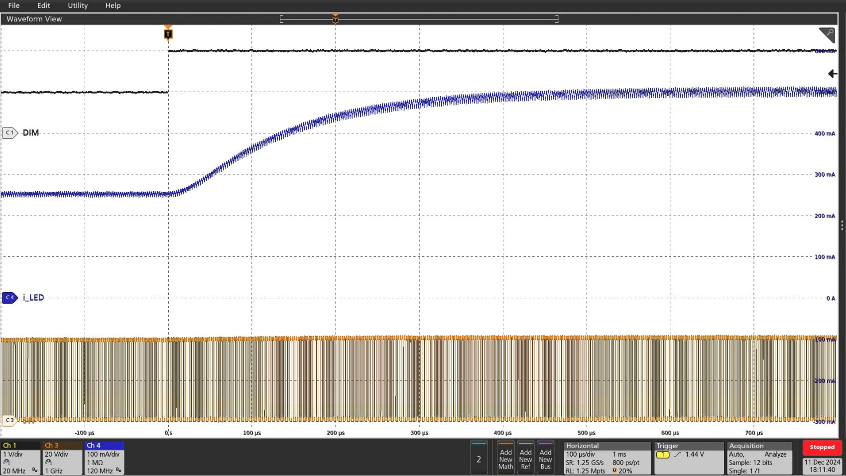Toggle the Ch 3 badge
The width and height of the screenshot is (846, 476).
62,458
